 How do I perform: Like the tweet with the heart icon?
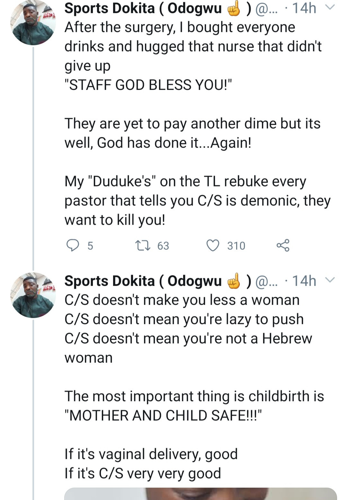213,246
